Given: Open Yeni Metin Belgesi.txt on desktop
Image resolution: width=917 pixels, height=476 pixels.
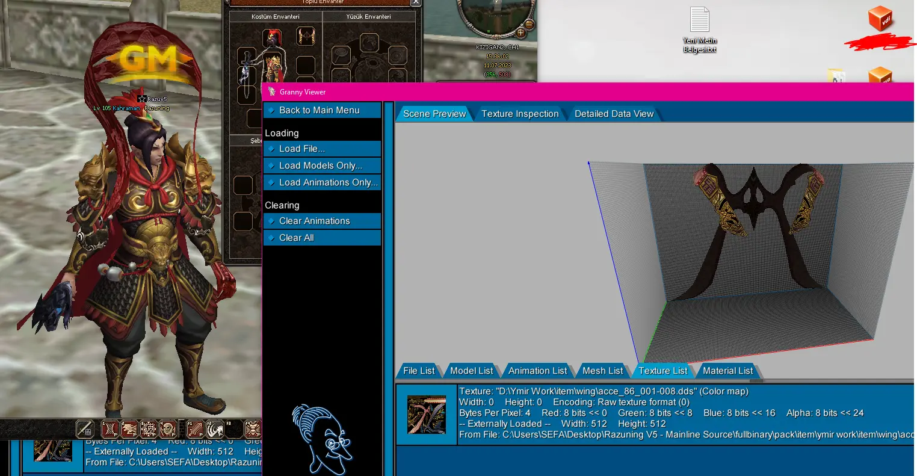Looking at the screenshot, I should click(700, 30).
